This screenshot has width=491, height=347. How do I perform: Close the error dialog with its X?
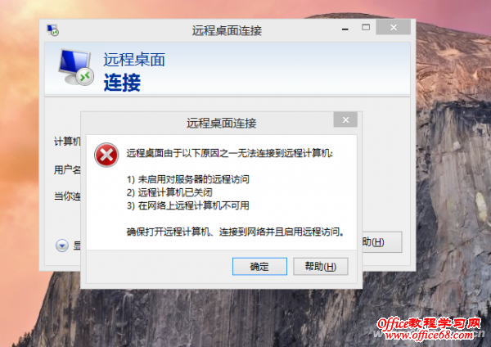click(345, 119)
